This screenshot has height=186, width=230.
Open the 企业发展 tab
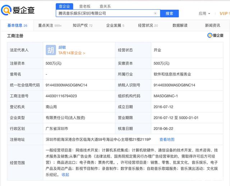pyautogui.click(x=115, y=25)
